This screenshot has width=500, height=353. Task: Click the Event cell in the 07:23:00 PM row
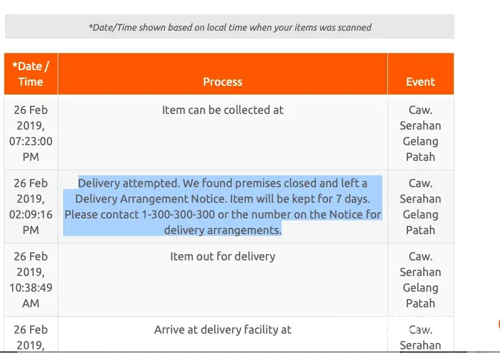tap(421, 133)
